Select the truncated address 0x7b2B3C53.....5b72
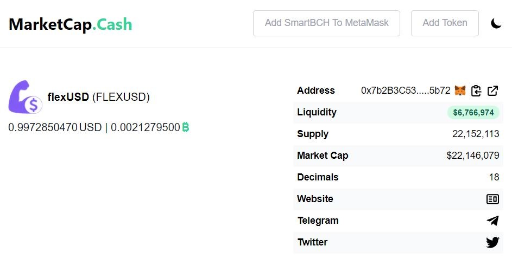 pyautogui.click(x=406, y=90)
